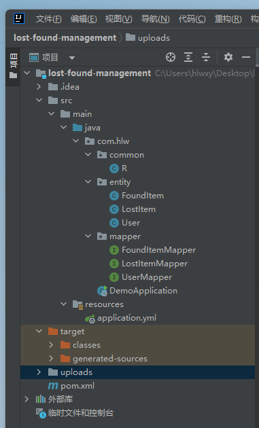Image resolution: width=259 pixels, height=428 pixels.
Task: Open the 代码(C) menu
Action: coord(192,19)
